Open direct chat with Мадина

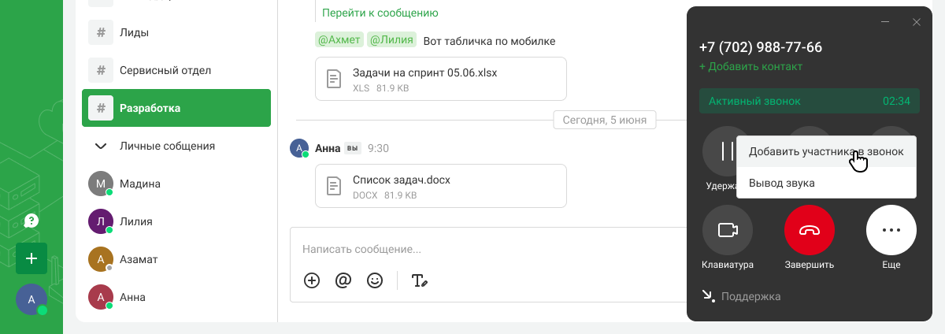(x=140, y=184)
